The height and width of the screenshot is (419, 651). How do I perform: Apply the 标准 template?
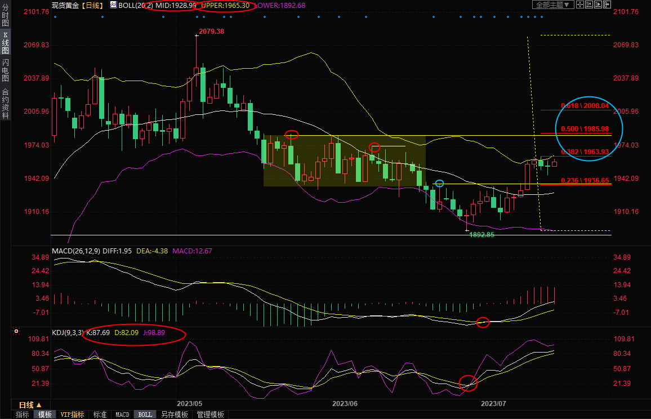point(100,414)
